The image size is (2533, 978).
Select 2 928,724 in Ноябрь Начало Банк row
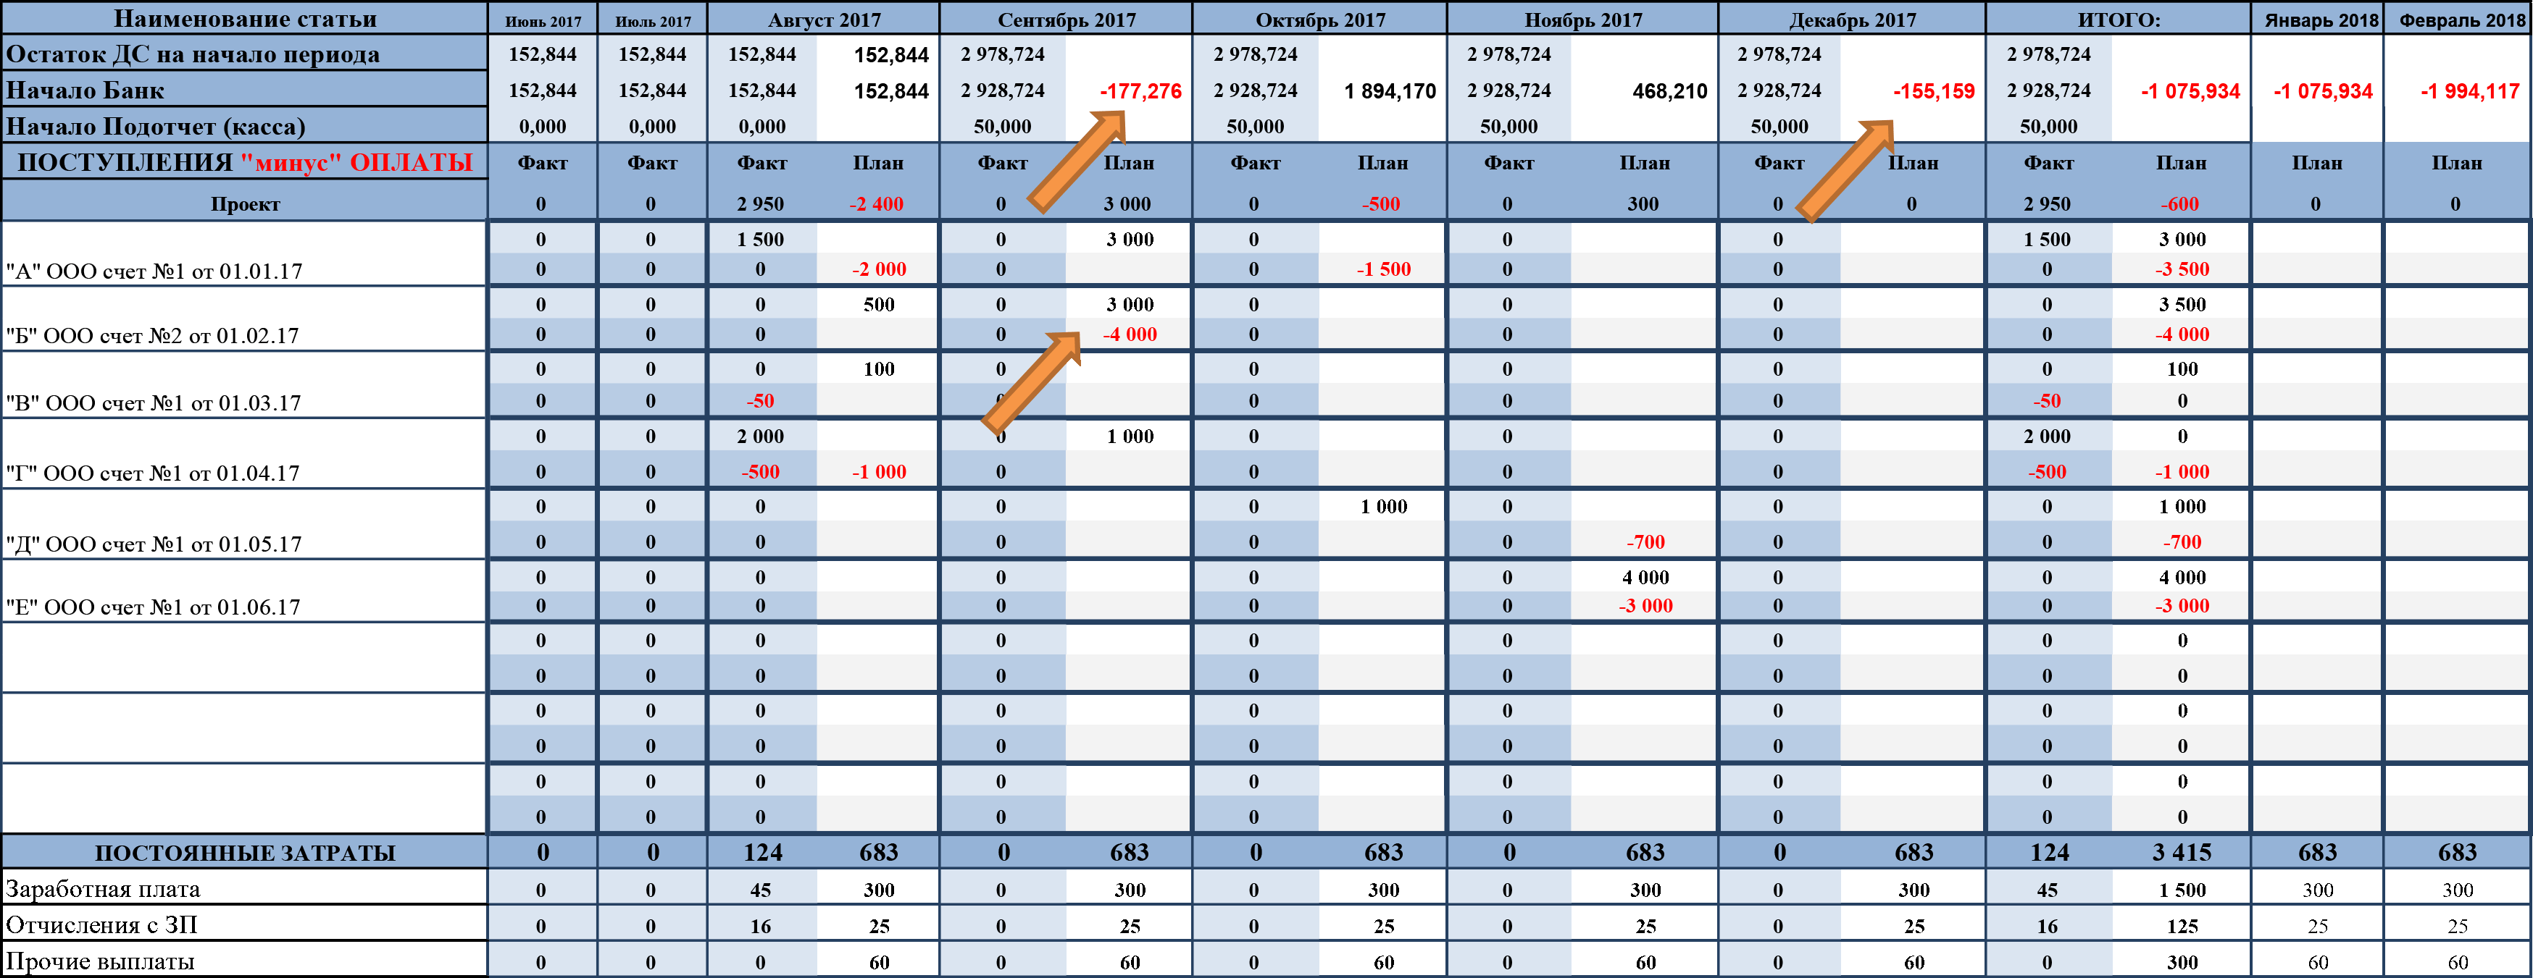[x=1508, y=90]
